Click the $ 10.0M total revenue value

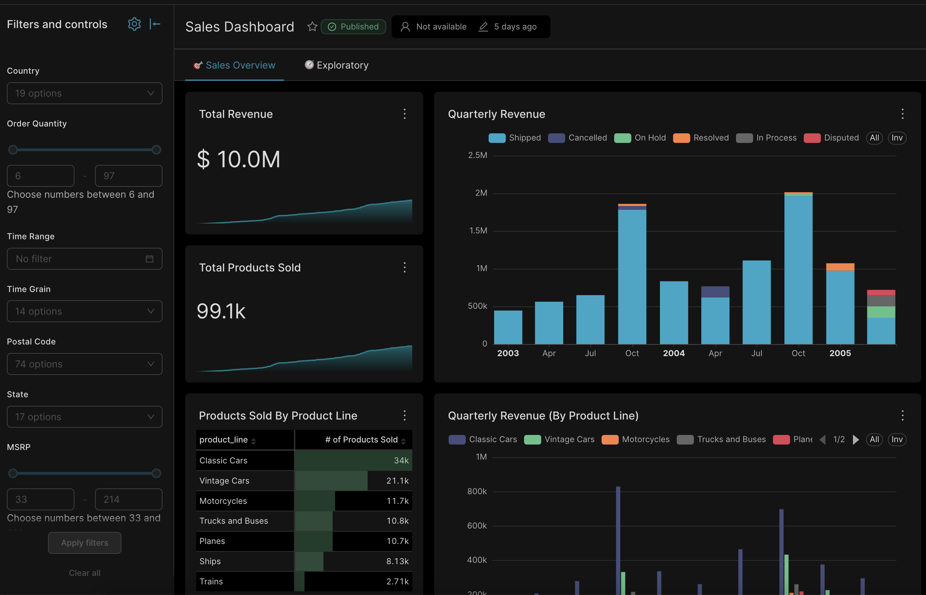click(x=239, y=159)
